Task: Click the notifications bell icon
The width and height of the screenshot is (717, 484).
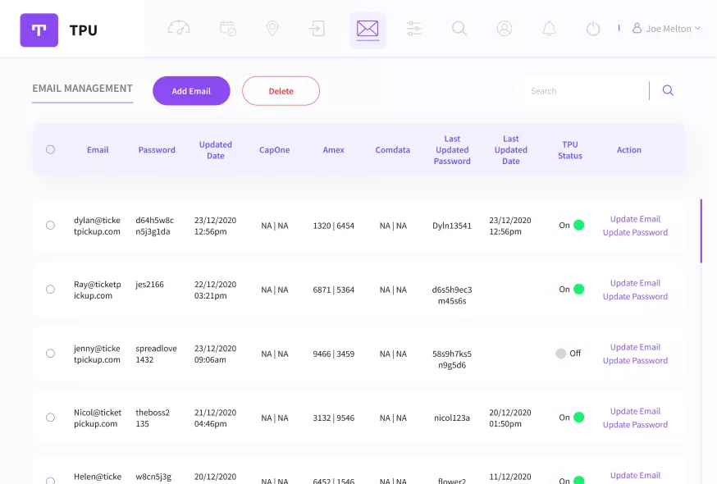Action: click(549, 29)
